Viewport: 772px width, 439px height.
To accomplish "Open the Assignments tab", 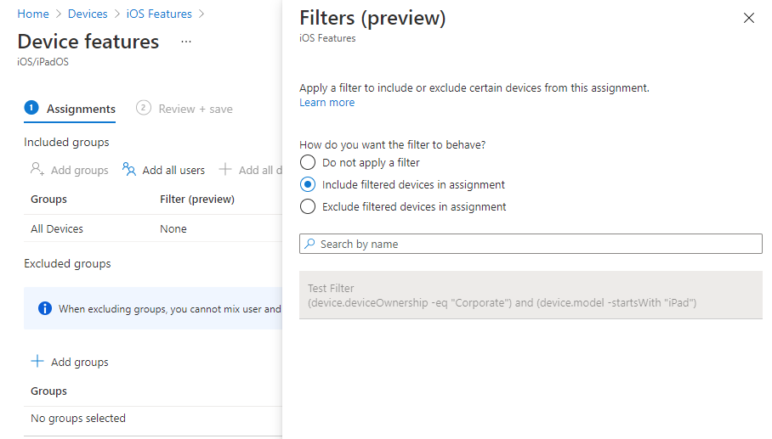I will tap(71, 109).
